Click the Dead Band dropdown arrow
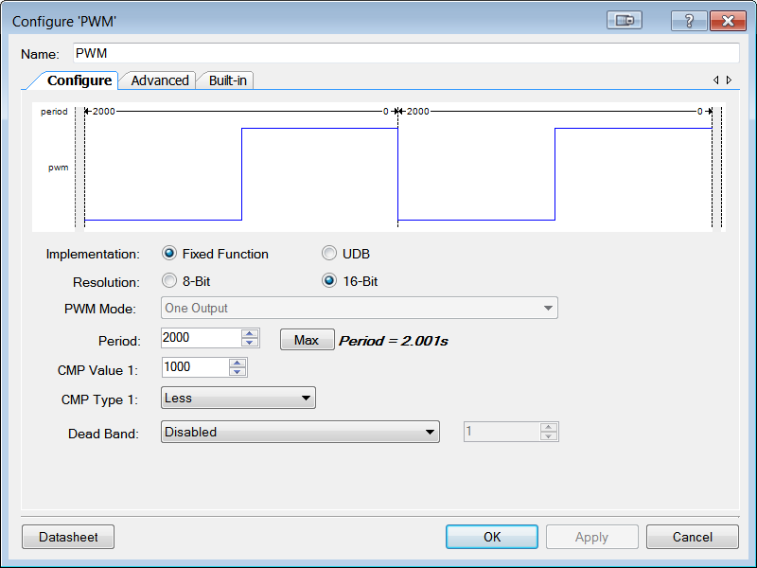The image size is (757, 568). tap(431, 431)
